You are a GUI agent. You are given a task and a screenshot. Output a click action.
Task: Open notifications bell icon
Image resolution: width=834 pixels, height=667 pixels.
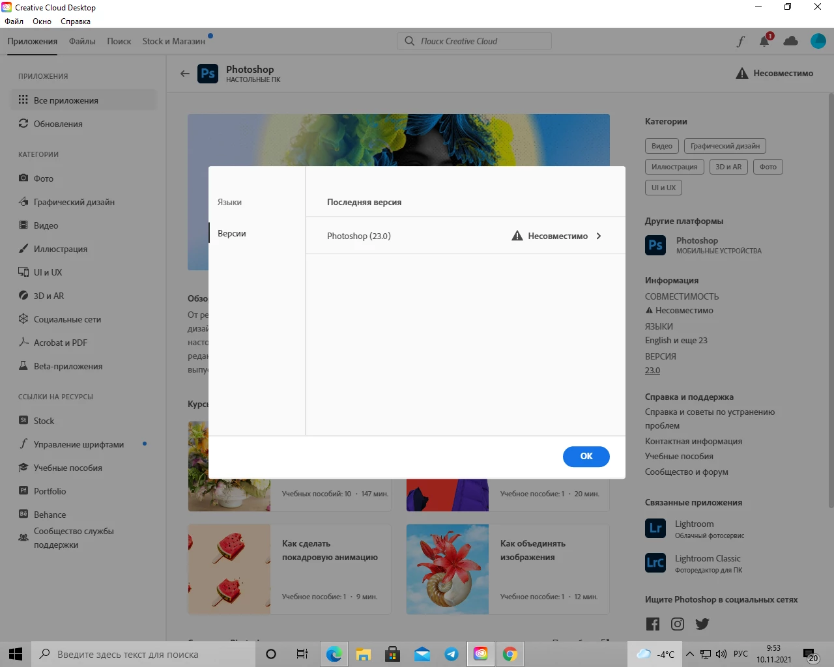765,41
